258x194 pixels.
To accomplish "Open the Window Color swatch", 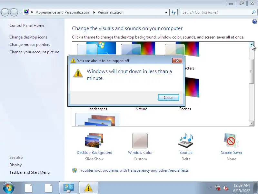I will 140,141.
